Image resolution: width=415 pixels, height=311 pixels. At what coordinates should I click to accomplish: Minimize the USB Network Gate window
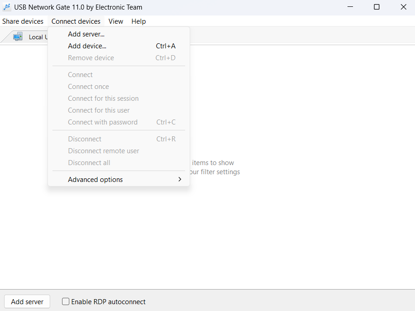tap(350, 7)
